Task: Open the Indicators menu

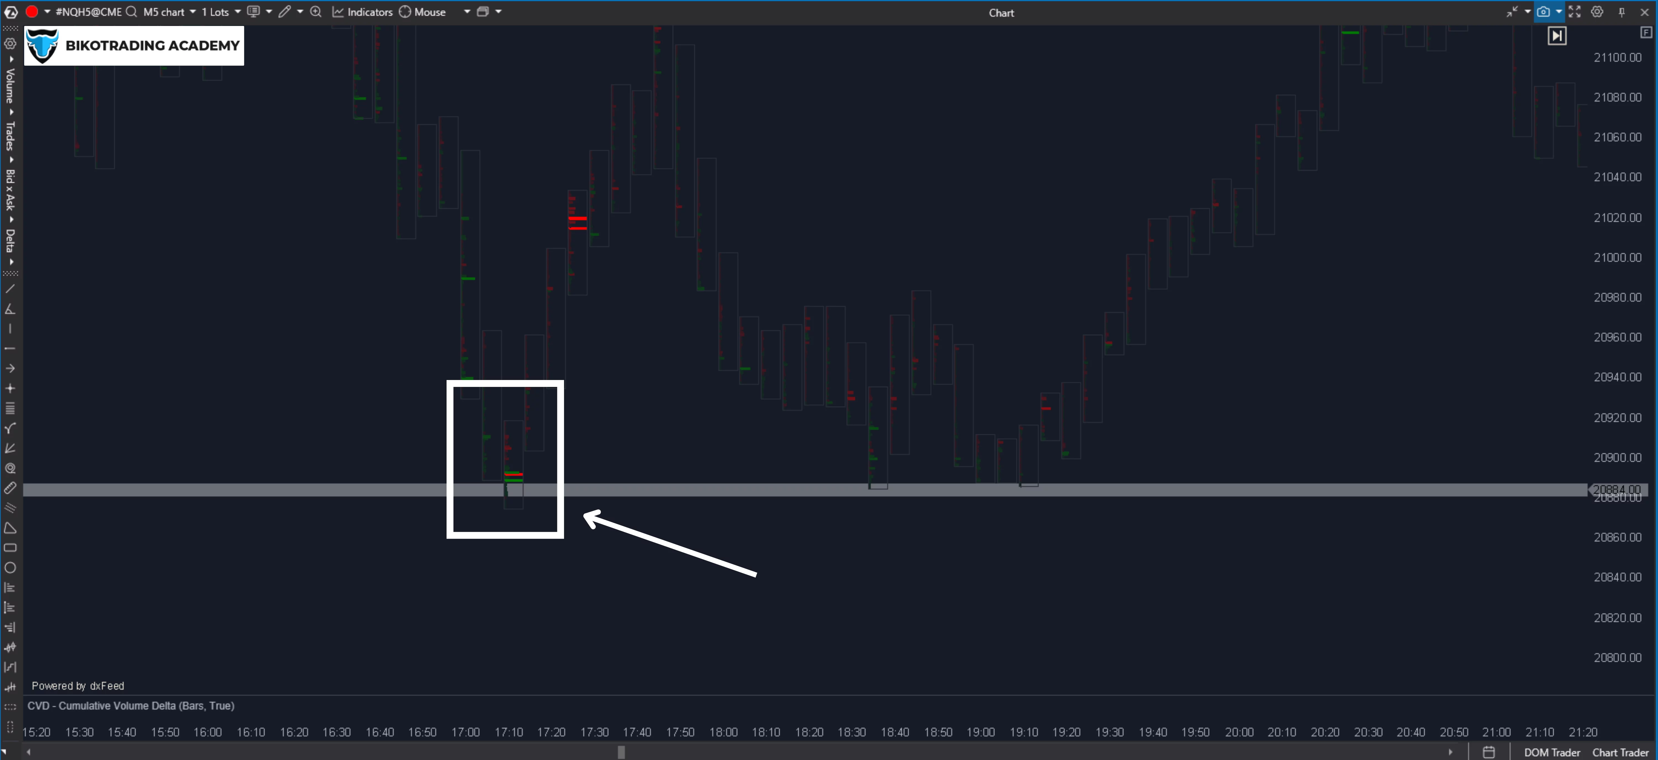Action: coord(362,12)
